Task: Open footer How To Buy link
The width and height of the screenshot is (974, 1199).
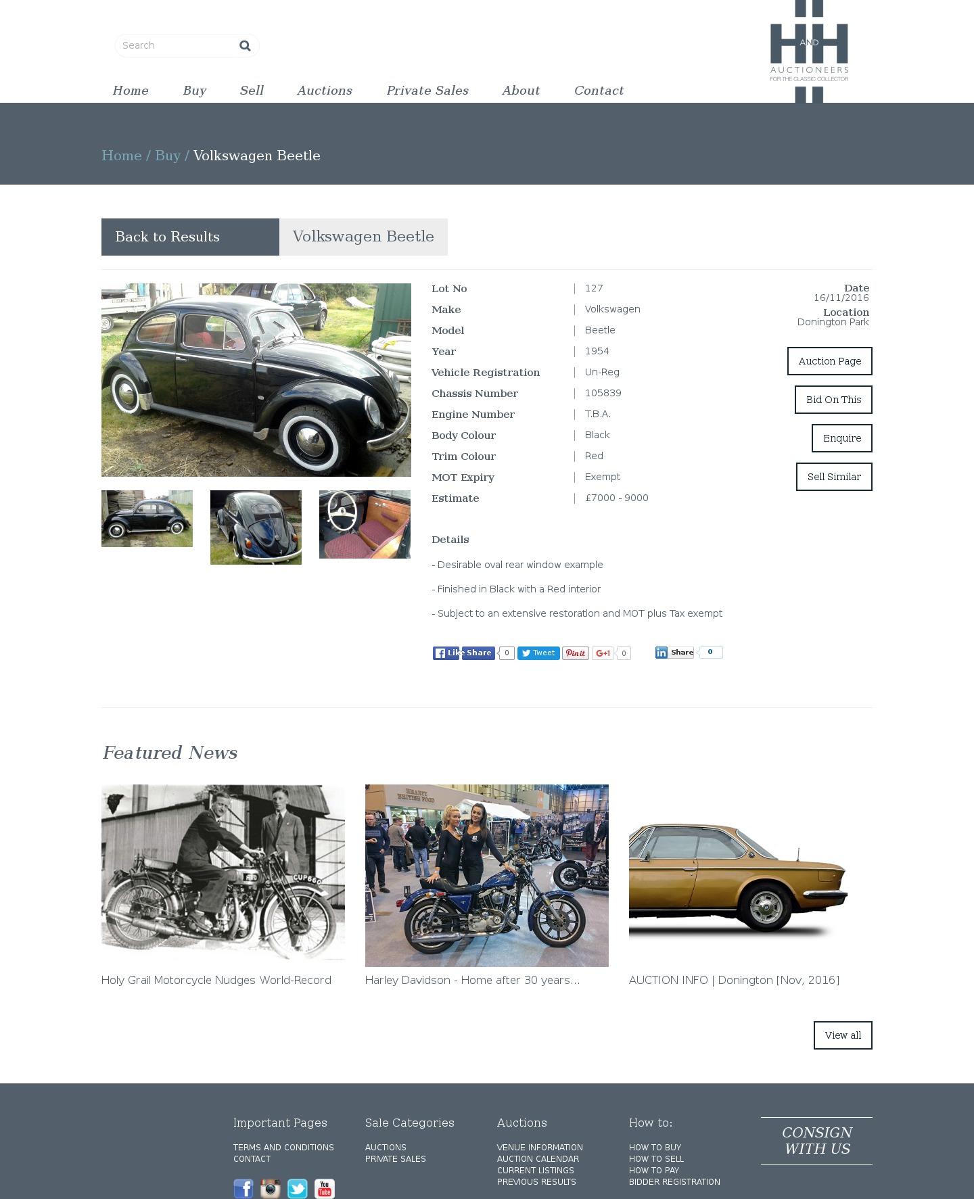Action: pos(655,1148)
